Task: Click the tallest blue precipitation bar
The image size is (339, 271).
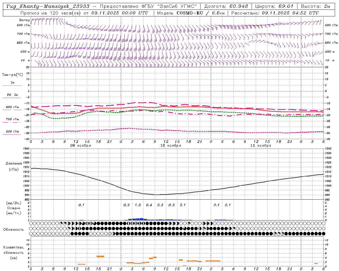Action: [x=142, y=219]
